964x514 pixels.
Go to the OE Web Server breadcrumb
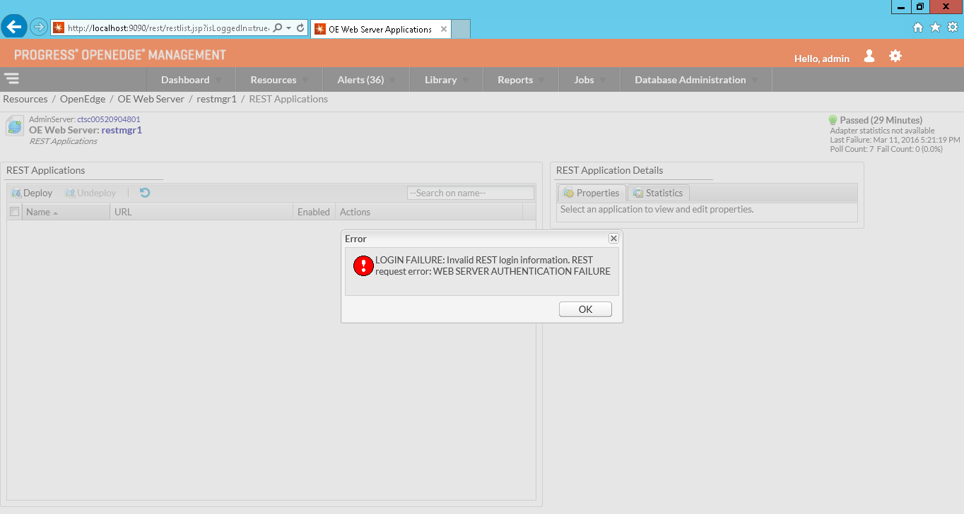tap(151, 99)
